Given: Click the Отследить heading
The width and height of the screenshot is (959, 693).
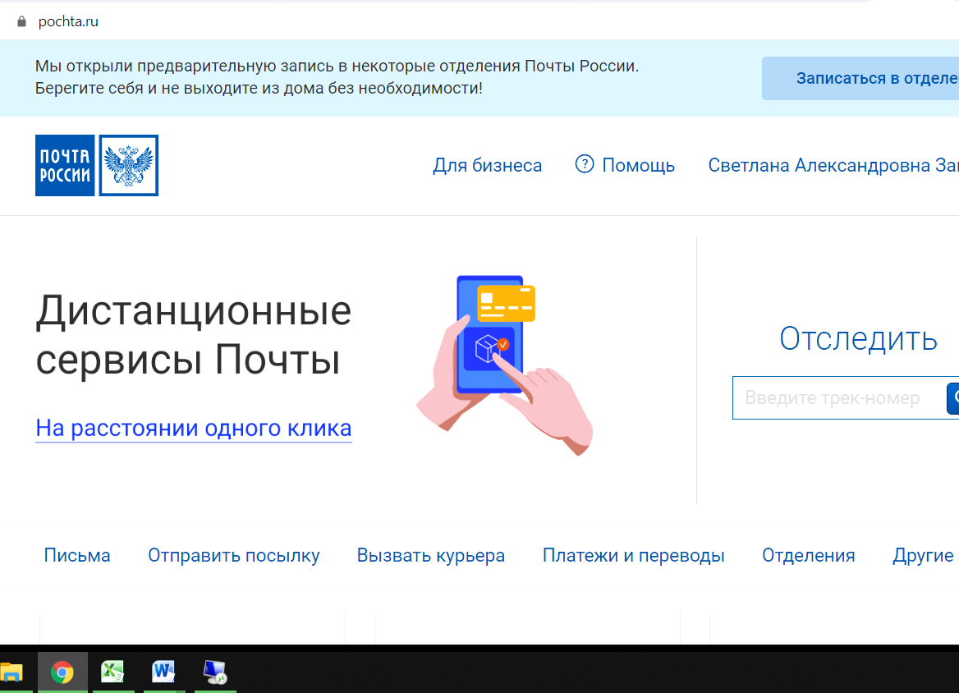Looking at the screenshot, I should (x=858, y=339).
